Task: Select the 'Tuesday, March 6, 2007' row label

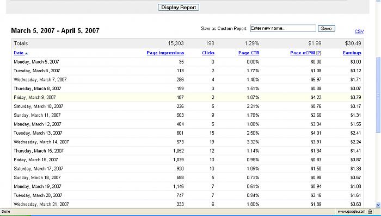Action: [x=36, y=71]
